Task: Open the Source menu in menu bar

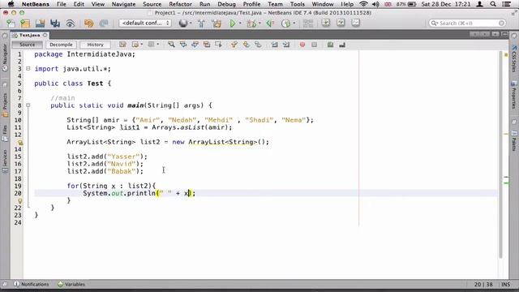Action: click(152, 4)
